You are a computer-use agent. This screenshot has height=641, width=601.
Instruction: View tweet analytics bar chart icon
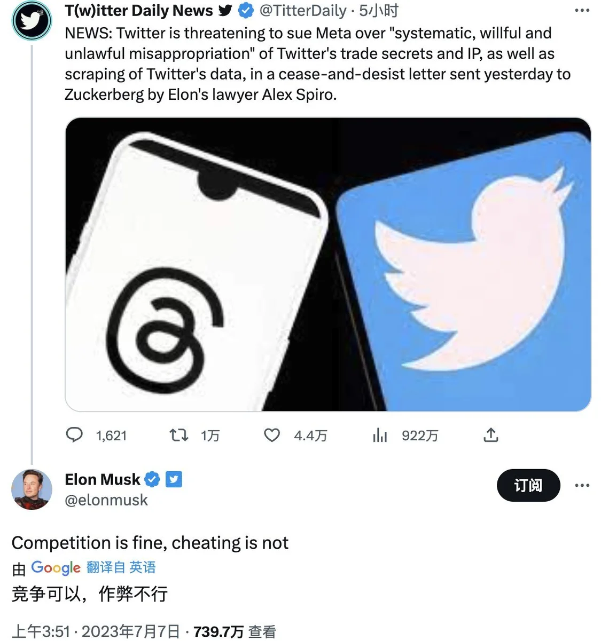[x=380, y=436]
